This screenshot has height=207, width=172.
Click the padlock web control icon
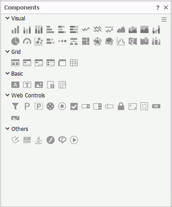pyautogui.click(x=121, y=106)
